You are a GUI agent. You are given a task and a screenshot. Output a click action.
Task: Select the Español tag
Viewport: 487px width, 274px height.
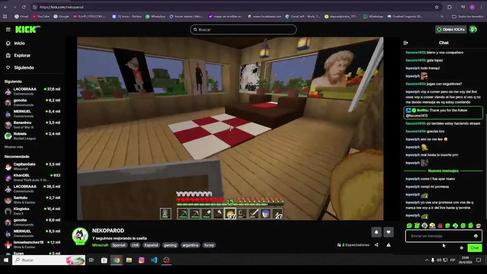coord(151,245)
